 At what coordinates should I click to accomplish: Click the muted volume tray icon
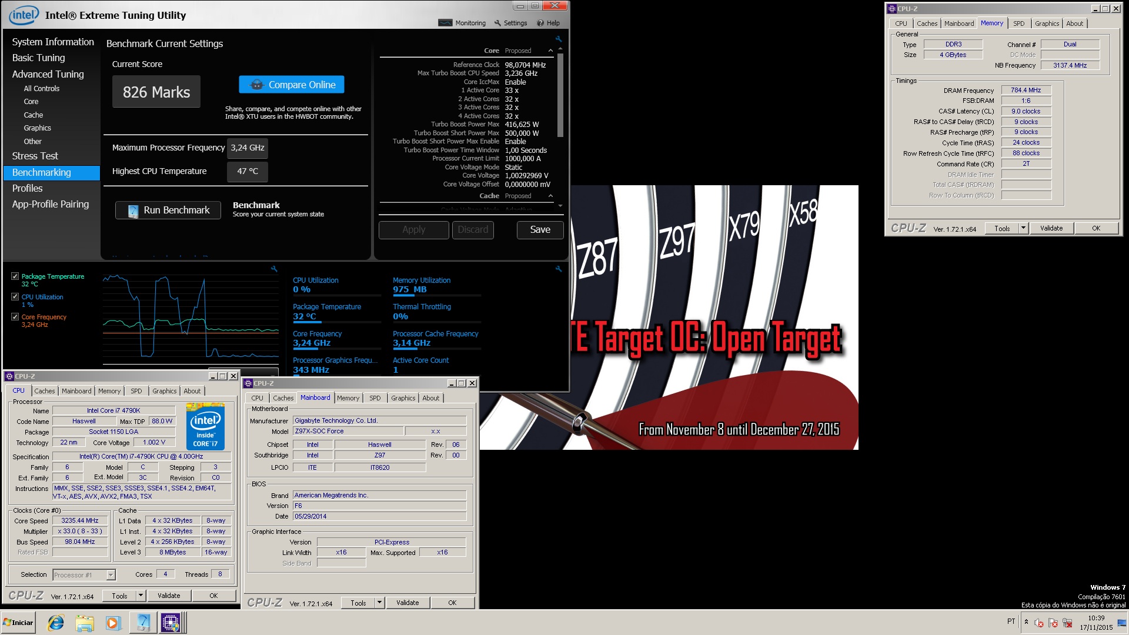point(1039,623)
